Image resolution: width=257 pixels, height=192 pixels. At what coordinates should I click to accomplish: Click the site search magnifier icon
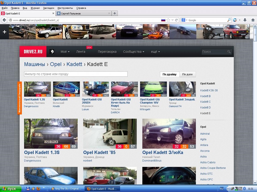[229, 51]
